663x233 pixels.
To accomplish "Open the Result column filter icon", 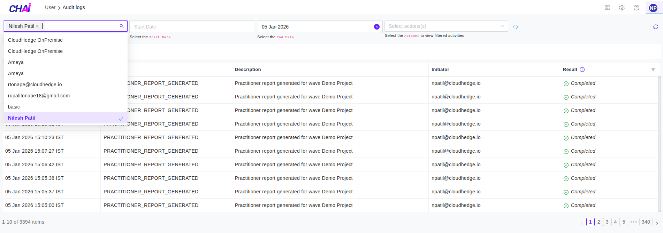I will [x=653, y=70].
